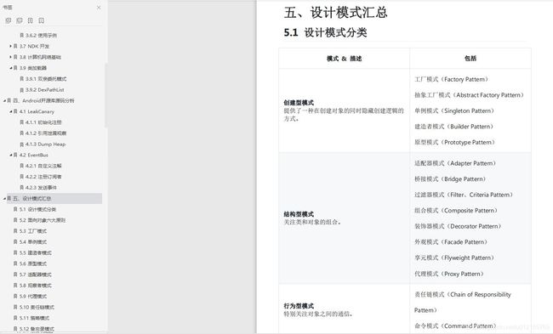Click the collapse-all bookmarks icon

[20, 20]
